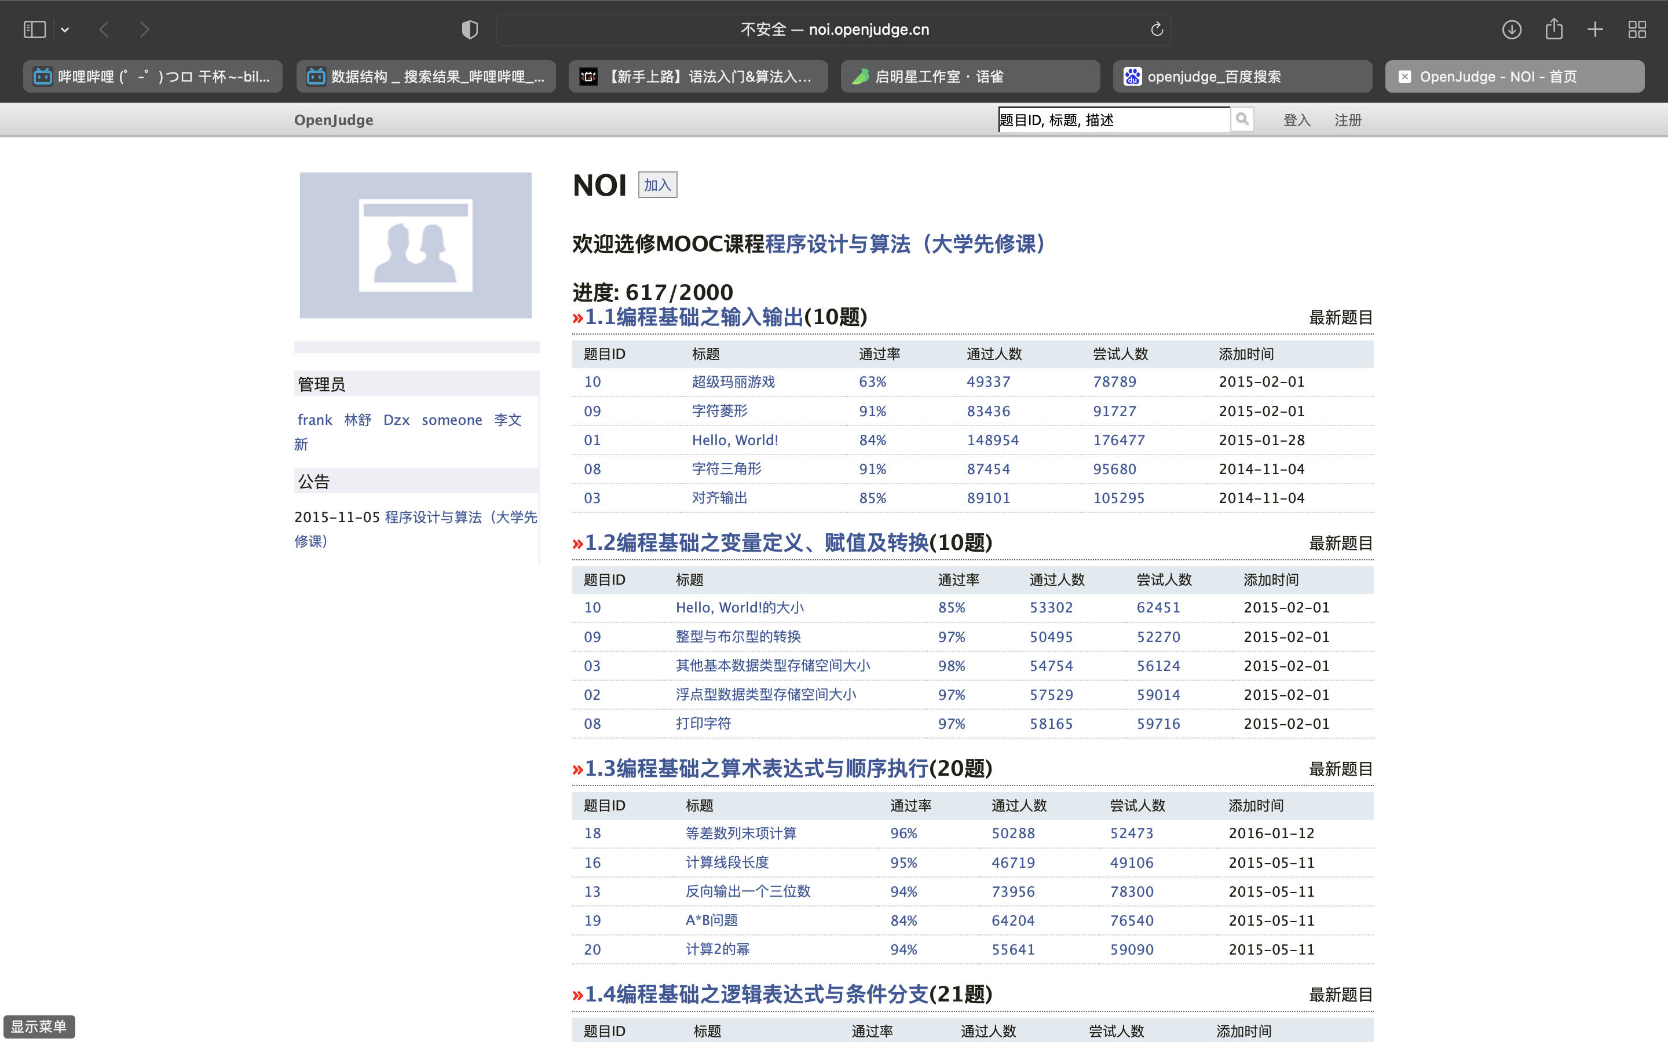Toggle the Safari sidebar icon

pyautogui.click(x=35, y=30)
